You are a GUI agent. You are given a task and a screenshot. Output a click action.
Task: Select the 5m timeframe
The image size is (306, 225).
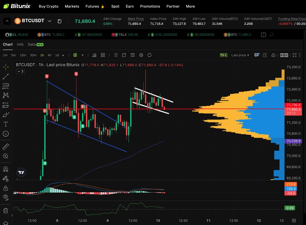coord(14,55)
